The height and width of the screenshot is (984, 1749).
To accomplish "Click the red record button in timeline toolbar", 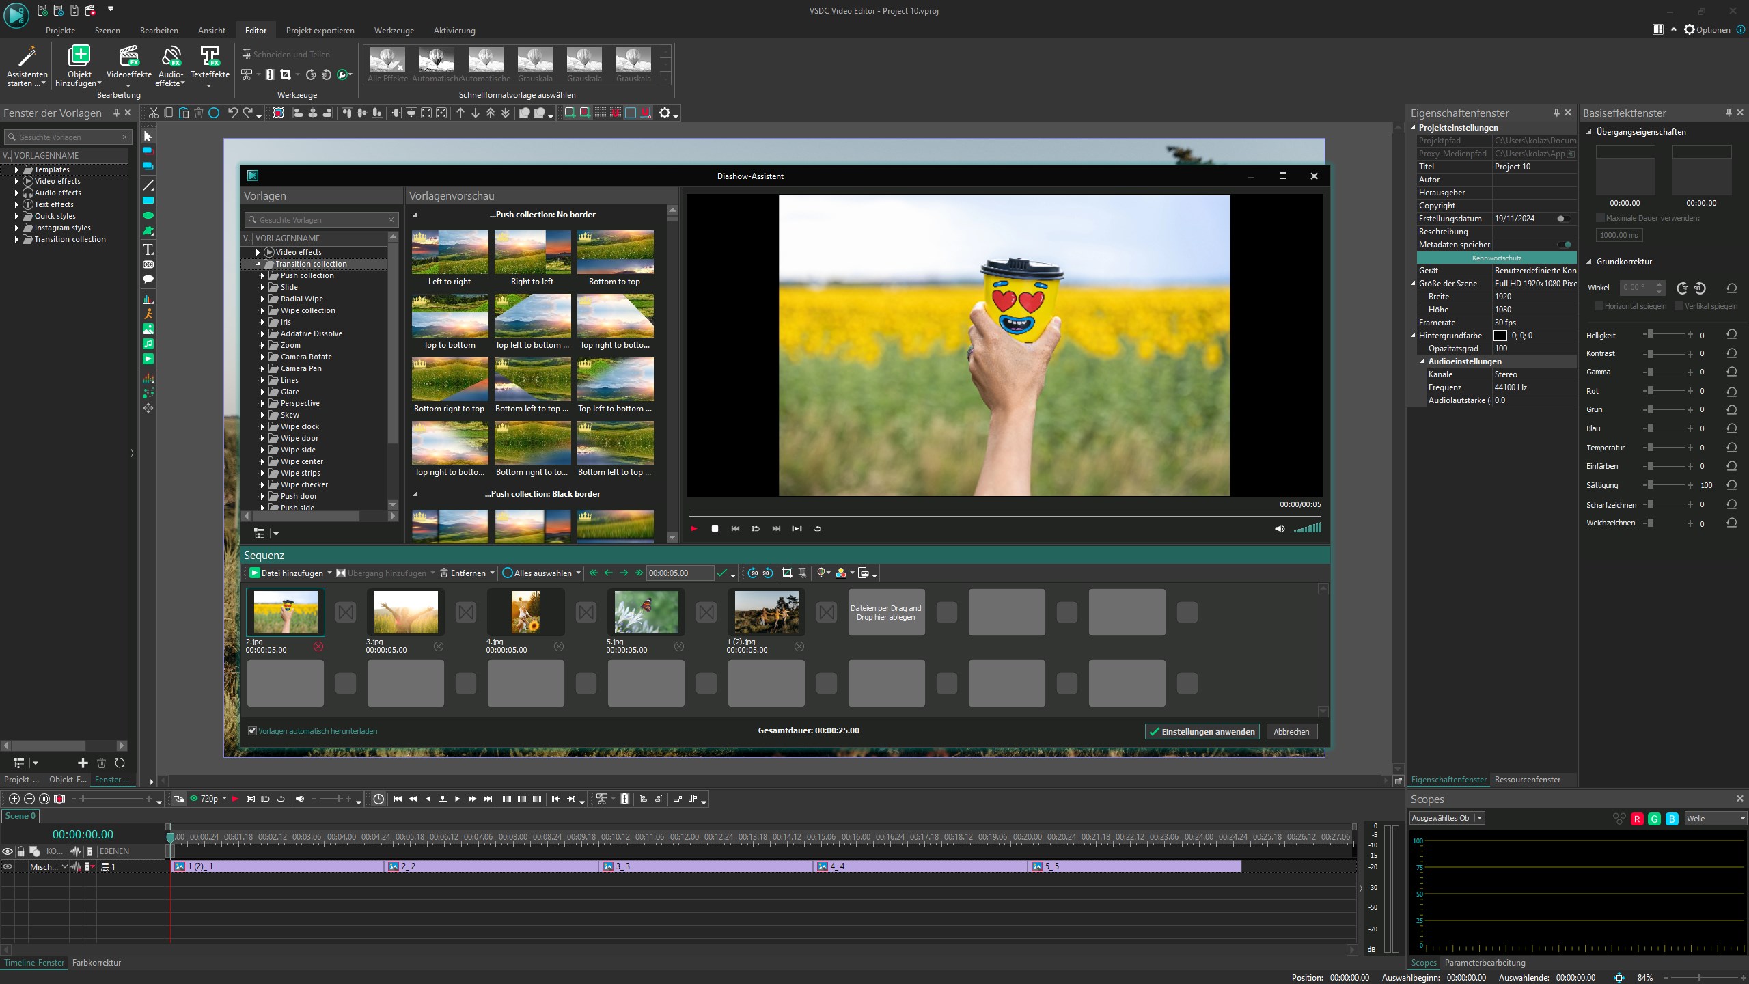I will [x=236, y=799].
